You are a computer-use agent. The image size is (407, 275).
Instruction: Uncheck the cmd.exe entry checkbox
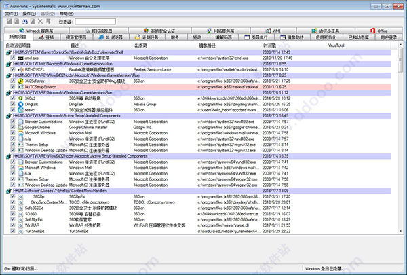tap(13, 58)
